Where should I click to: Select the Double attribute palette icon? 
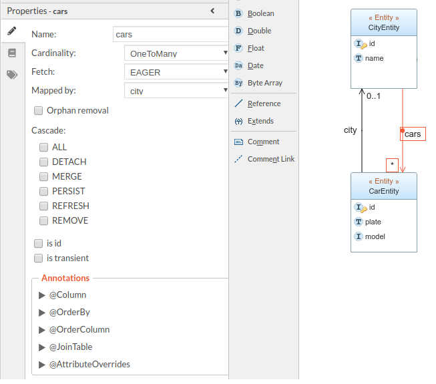tap(238, 31)
